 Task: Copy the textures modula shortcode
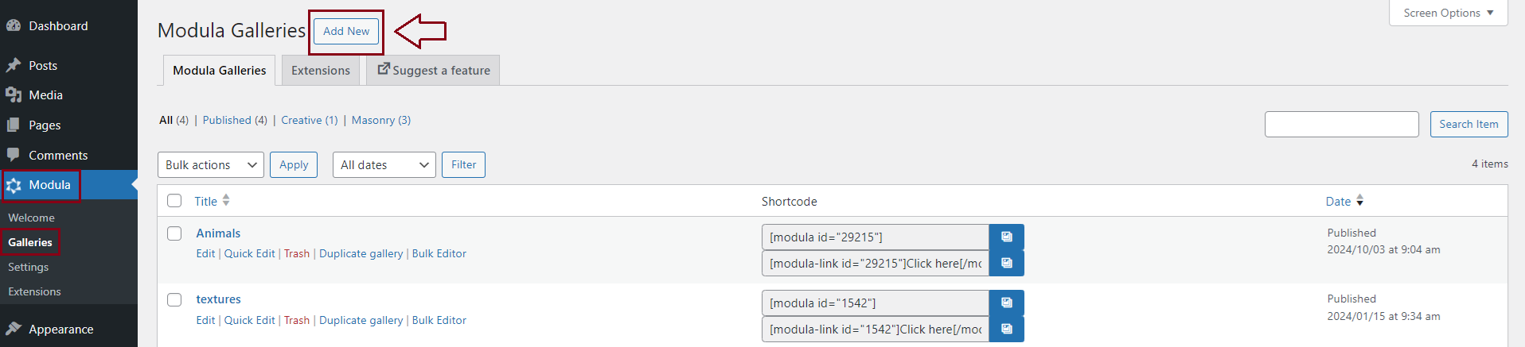(1006, 303)
